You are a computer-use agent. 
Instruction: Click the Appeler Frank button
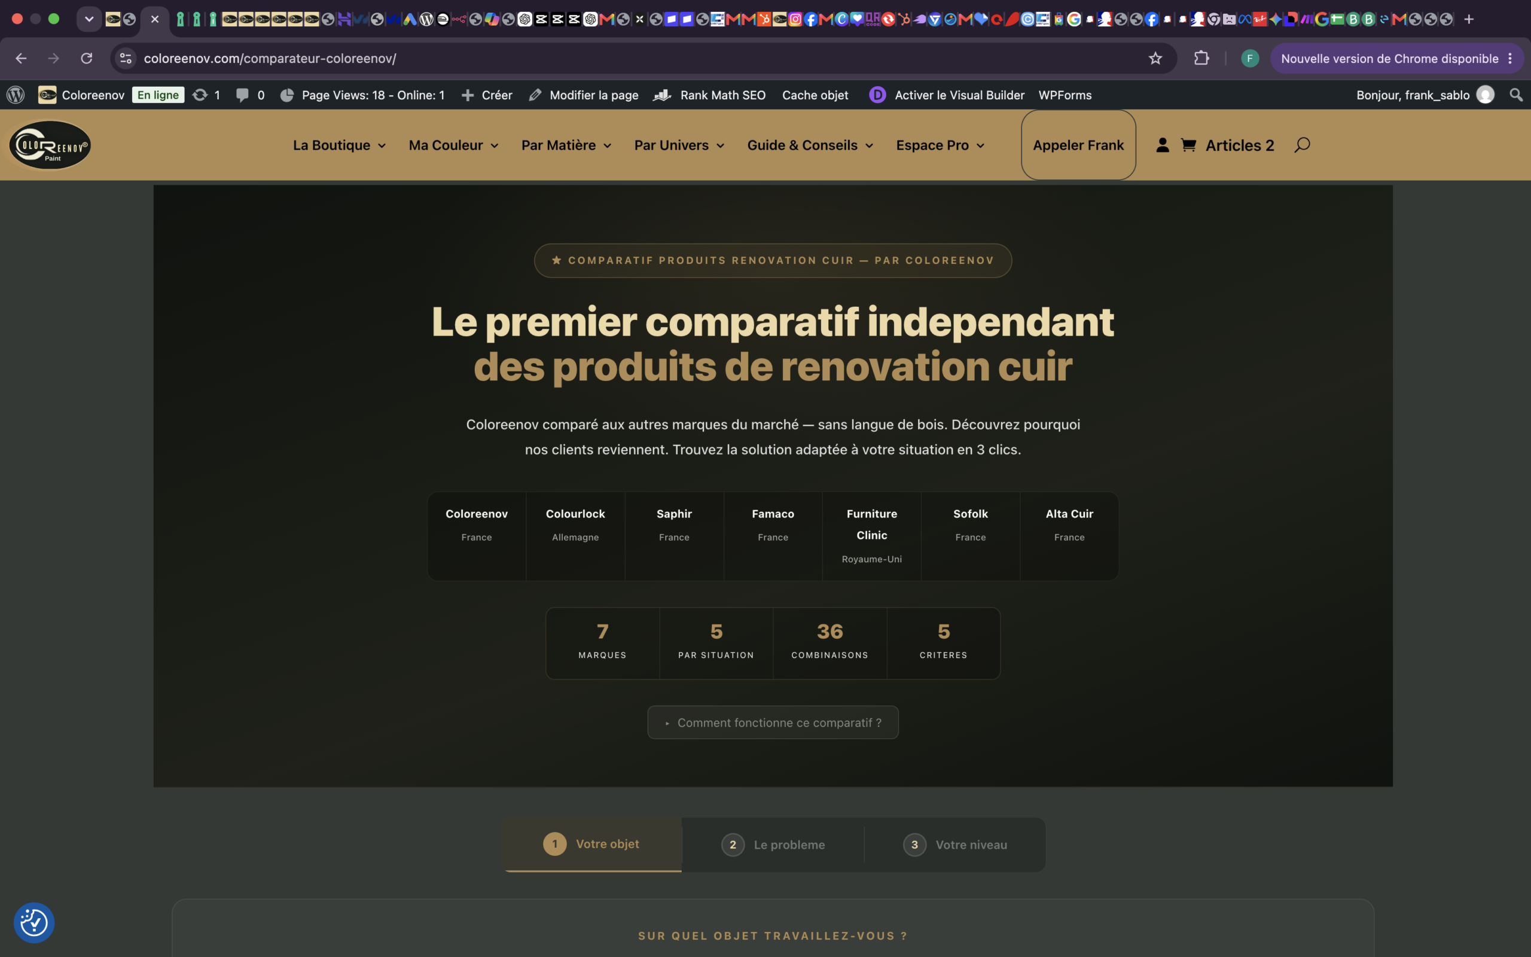1078,145
